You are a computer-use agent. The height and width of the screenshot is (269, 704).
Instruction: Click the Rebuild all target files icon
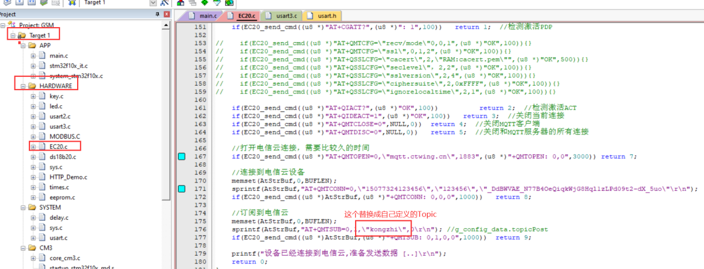coord(32,3)
